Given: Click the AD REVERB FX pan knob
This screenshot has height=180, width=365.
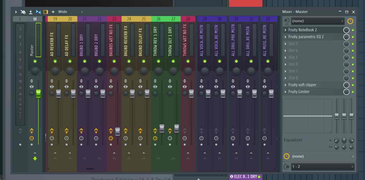Looking at the screenshot, I should click(x=55, y=71).
